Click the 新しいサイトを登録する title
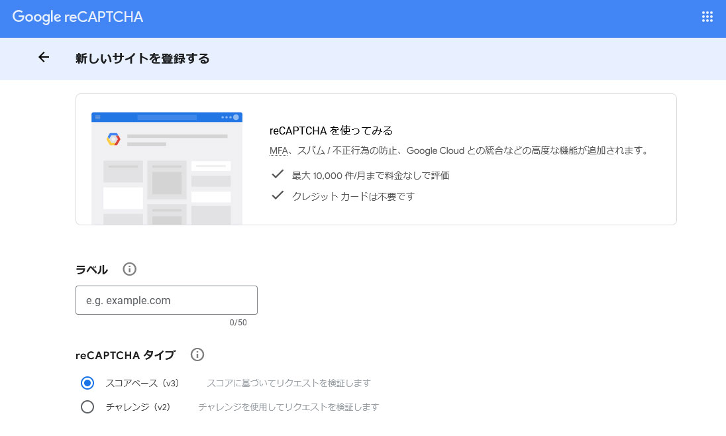 coord(142,58)
